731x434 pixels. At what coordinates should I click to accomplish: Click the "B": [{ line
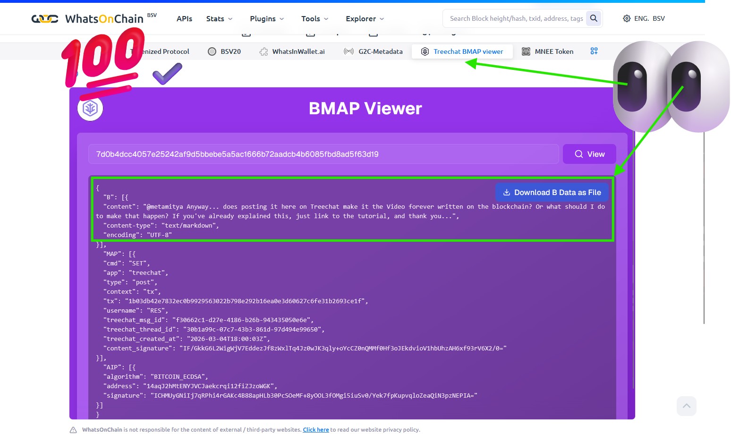point(116,197)
